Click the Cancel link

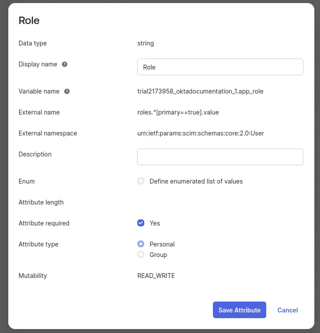288,310
